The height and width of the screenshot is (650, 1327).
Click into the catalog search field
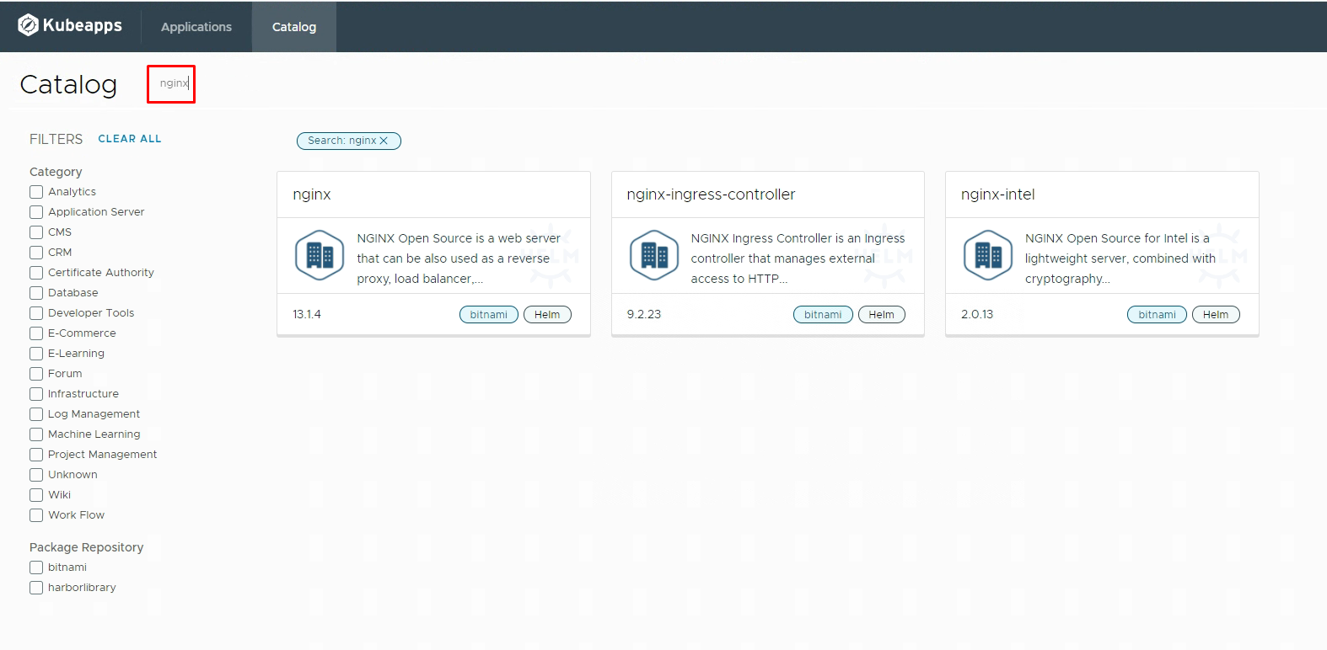[x=171, y=83]
